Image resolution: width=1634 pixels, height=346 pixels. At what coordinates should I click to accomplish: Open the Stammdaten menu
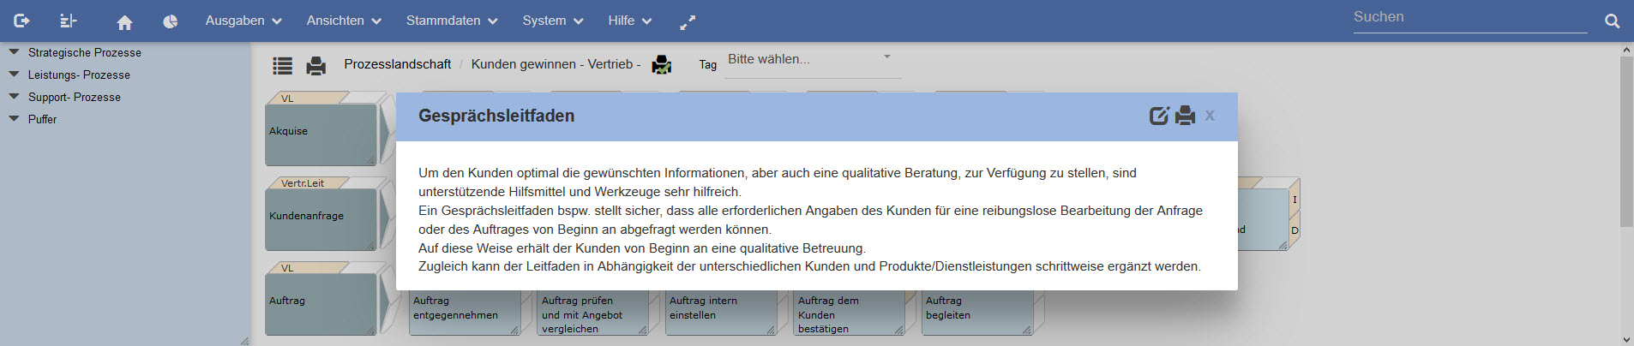pyautogui.click(x=451, y=21)
